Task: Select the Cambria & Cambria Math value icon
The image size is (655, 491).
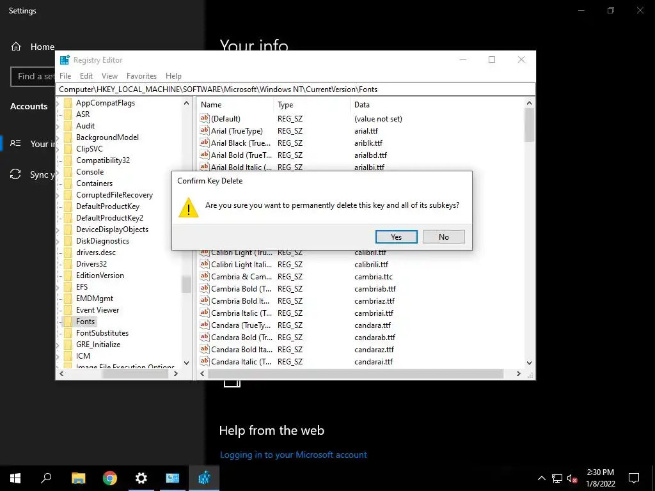Action: pyautogui.click(x=204, y=276)
